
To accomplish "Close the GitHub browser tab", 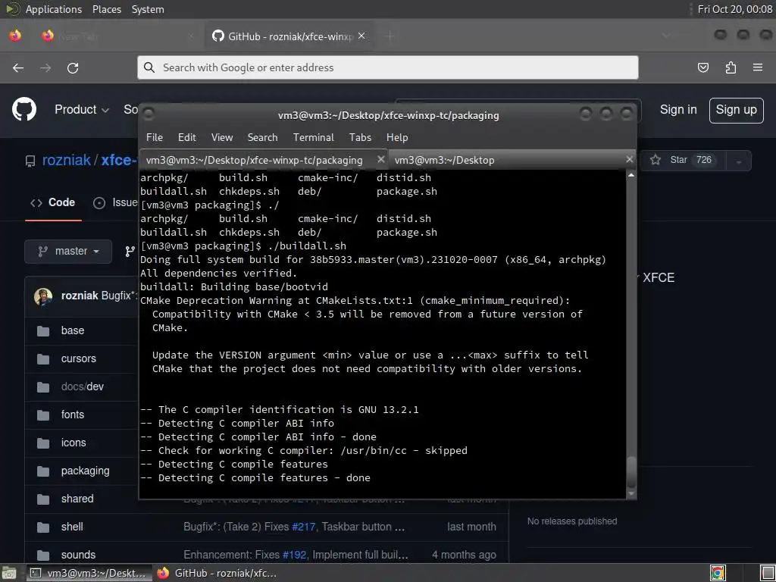I will [x=361, y=36].
